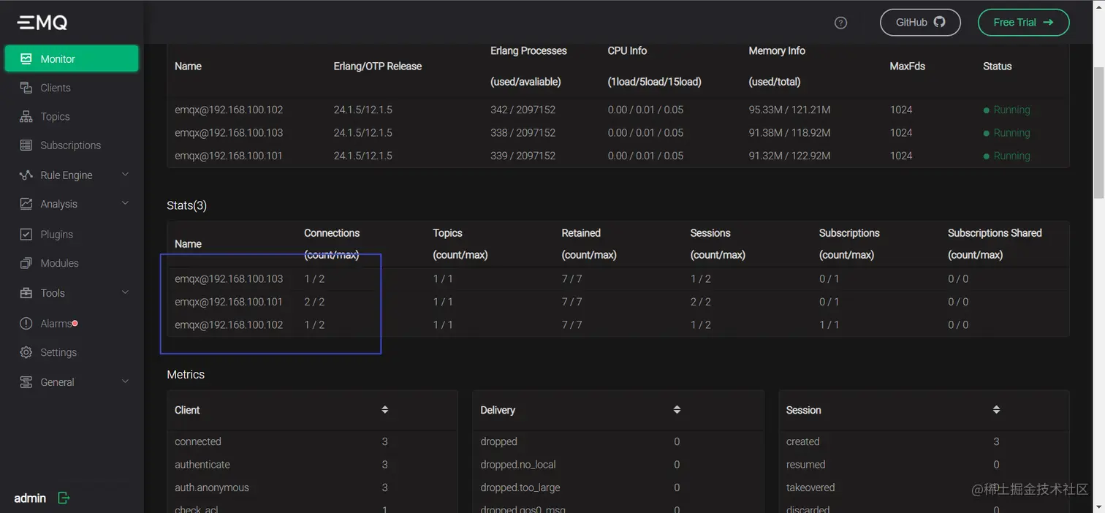Click subscriptions value 1 / 1
The width and height of the screenshot is (1105, 513).
click(x=829, y=325)
